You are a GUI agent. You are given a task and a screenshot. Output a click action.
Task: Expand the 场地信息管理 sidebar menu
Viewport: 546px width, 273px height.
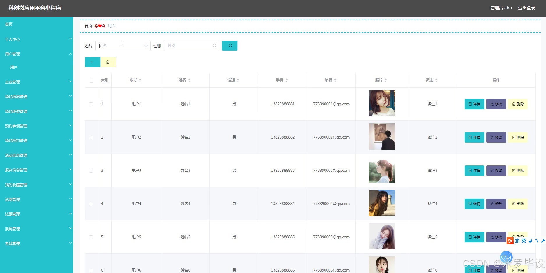click(x=36, y=97)
